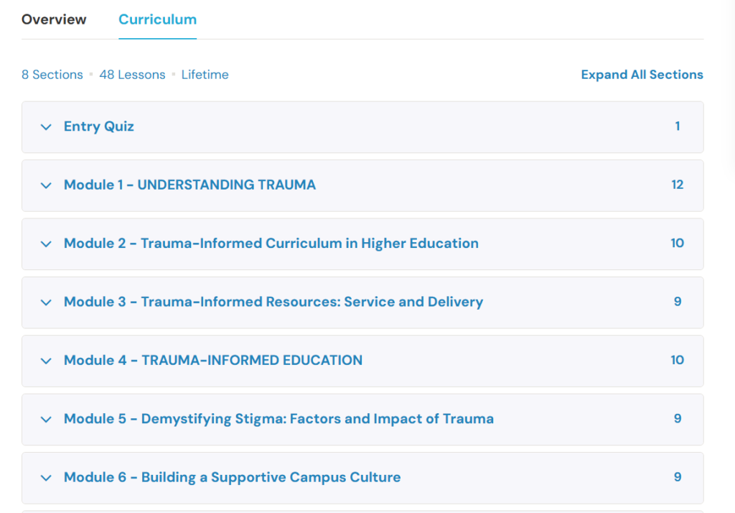Open the Entry Quiz section title
This screenshot has width=735, height=513.
coord(99,126)
